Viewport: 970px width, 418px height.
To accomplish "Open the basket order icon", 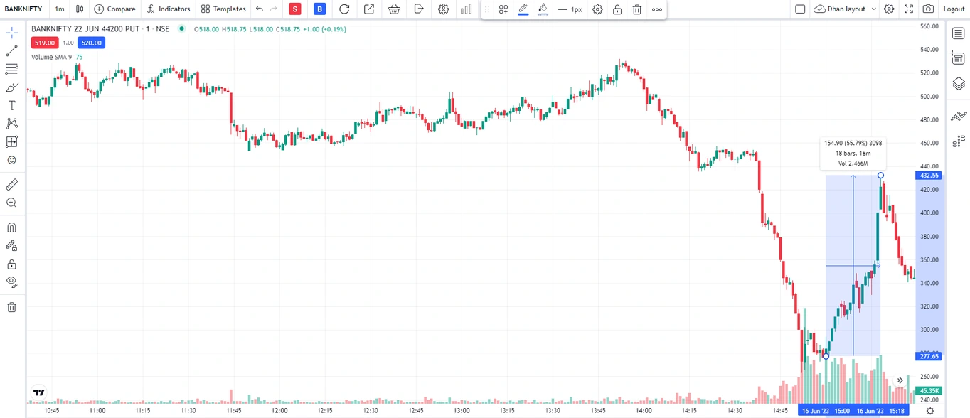I will [394, 9].
